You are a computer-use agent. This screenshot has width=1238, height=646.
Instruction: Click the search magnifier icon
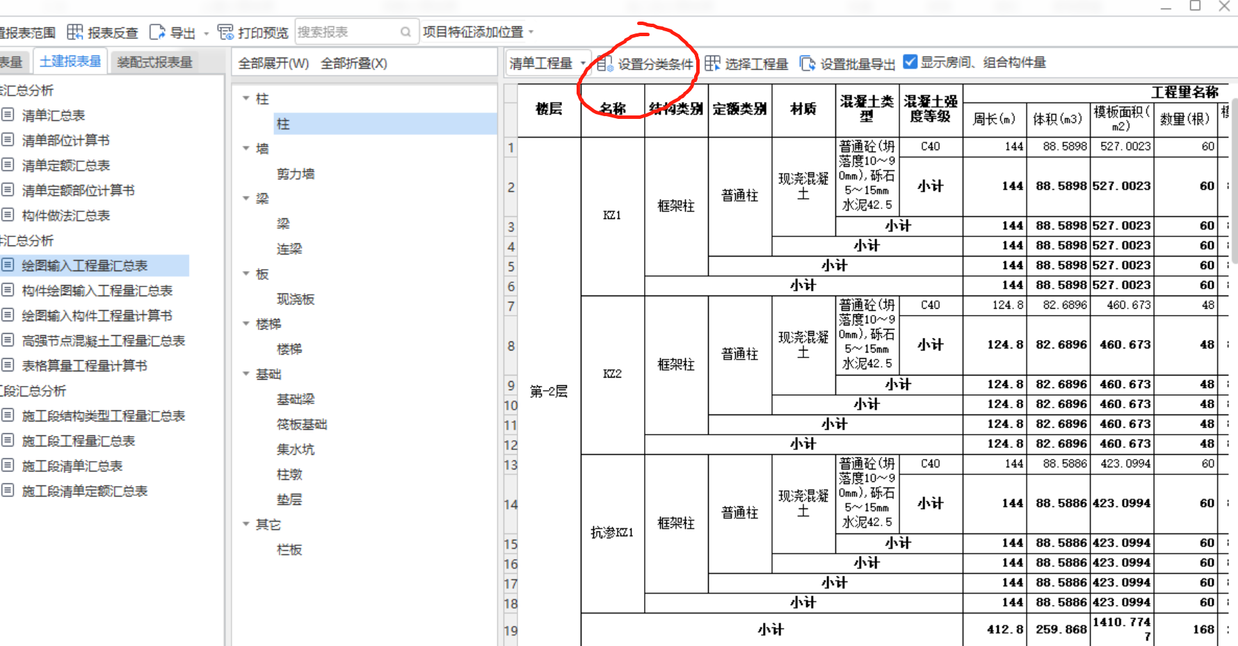coord(405,32)
